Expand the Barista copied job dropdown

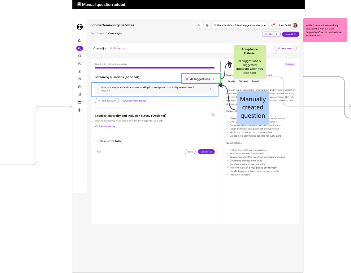[118, 48]
